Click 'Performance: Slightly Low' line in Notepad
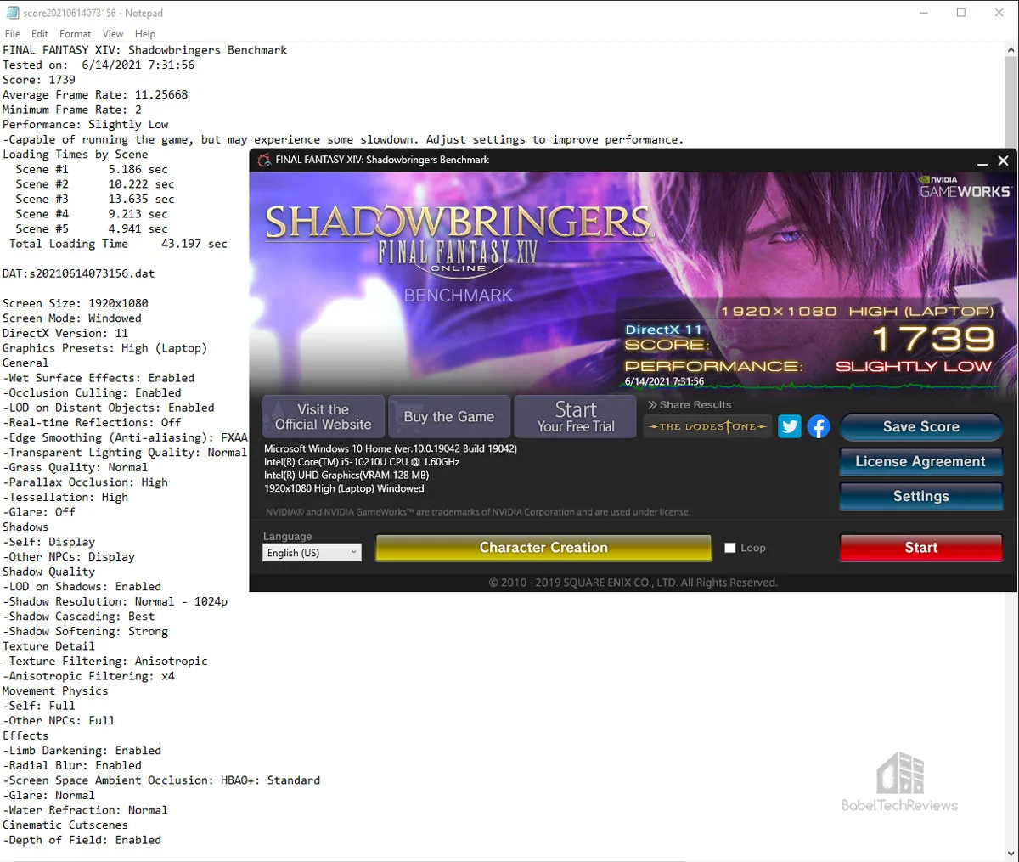The image size is (1019, 862). point(86,124)
